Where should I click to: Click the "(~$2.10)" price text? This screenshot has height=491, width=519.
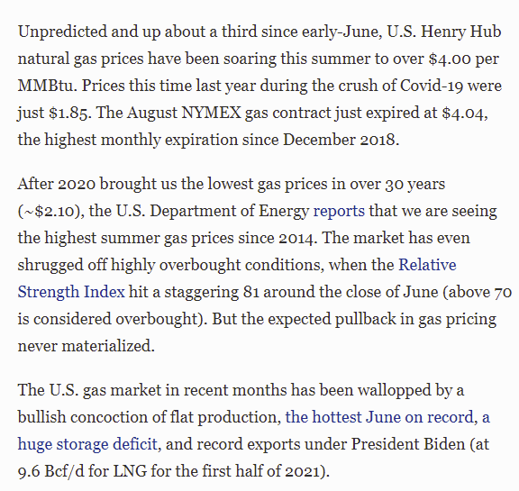(x=49, y=212)
